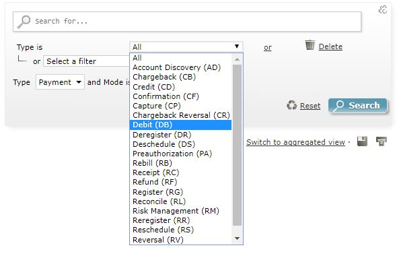Click Switch to aggregated view link

295,142
